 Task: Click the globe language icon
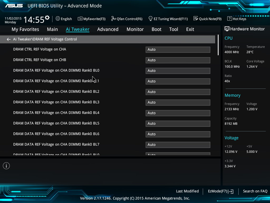(x=58, y=19)
